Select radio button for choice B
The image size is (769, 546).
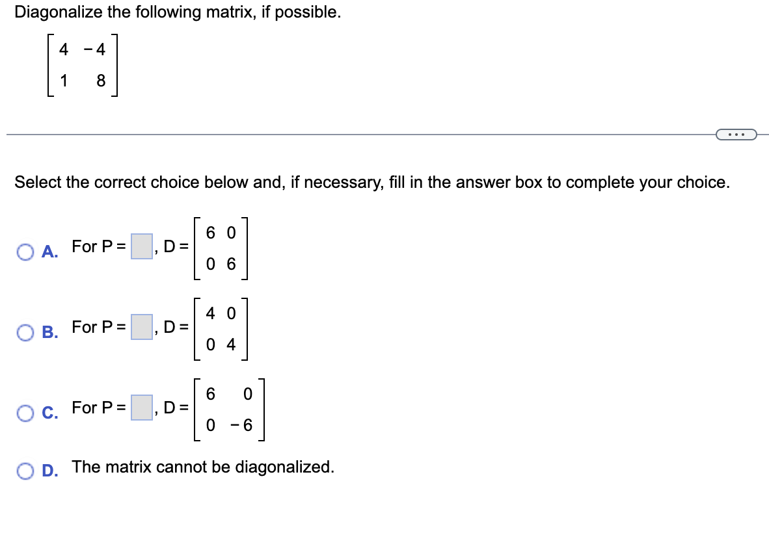(26, 333)
